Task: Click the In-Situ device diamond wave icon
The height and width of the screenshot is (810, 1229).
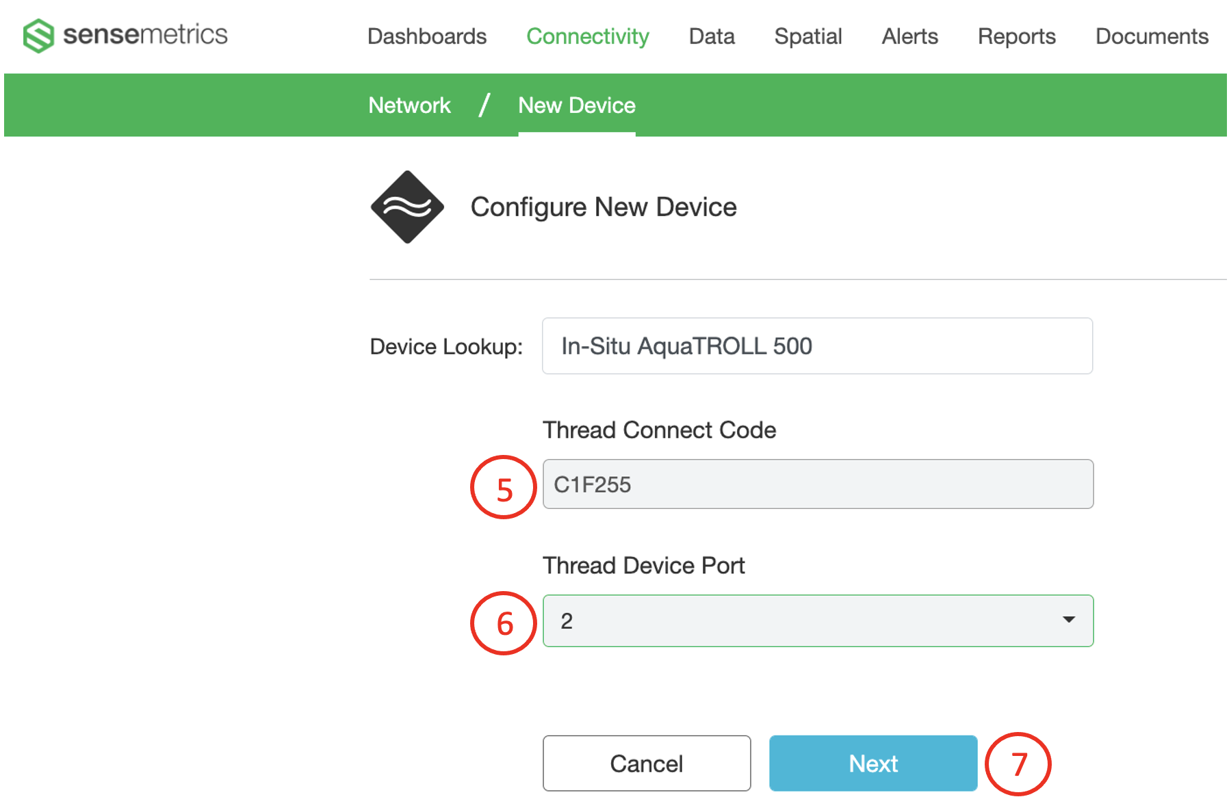Action: (407, 207)
